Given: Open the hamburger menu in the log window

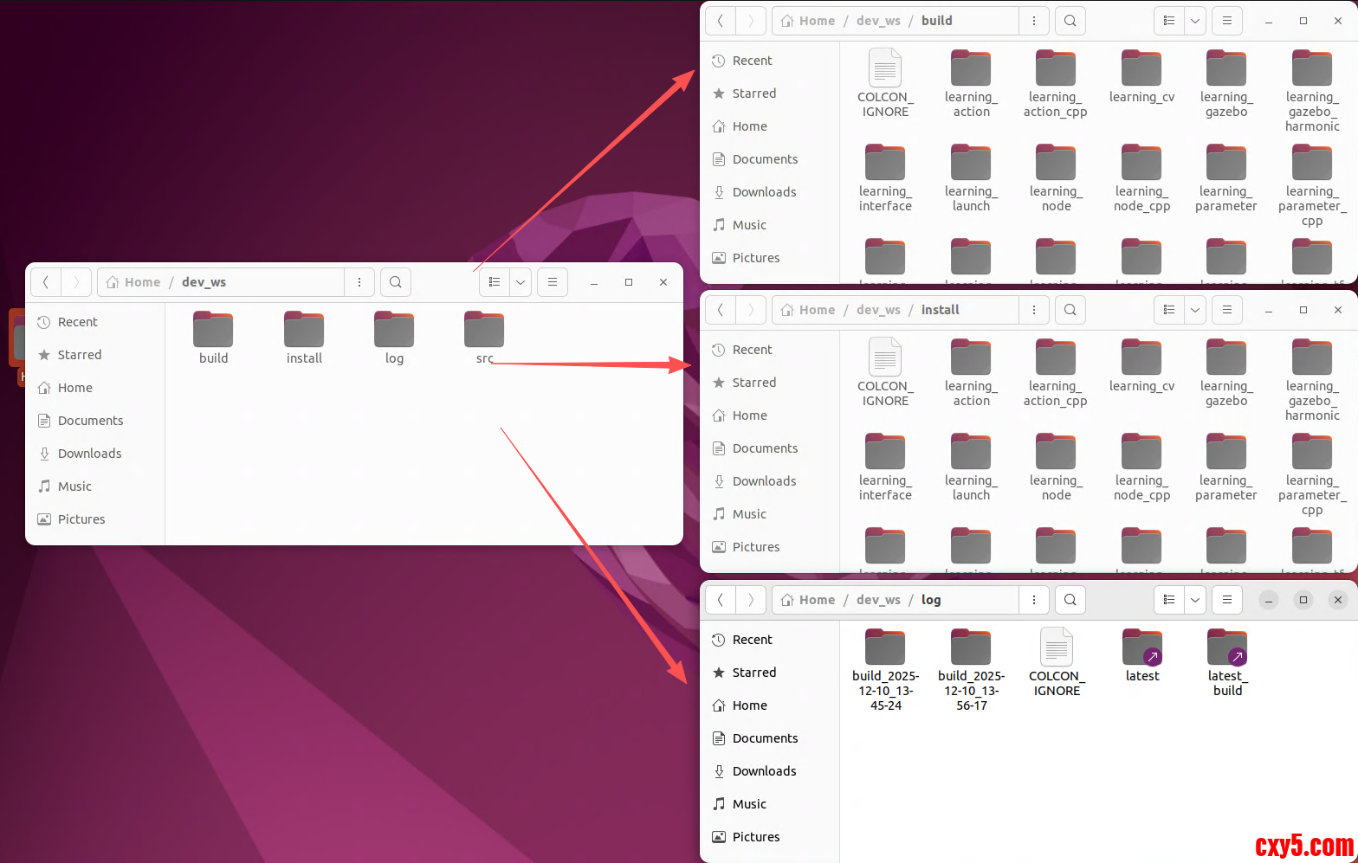Looking at the screenshot, I should point(1226,600).
